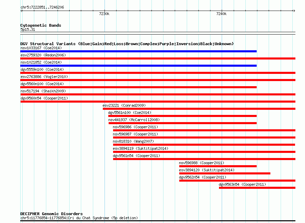Select the esv2763886 (Vogler2010) variant label

tap(44, 77)
